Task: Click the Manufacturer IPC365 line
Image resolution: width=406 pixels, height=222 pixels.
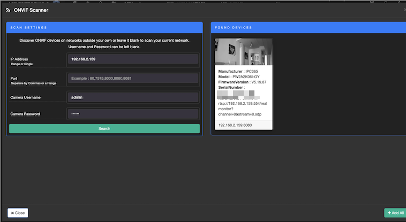Action: (238, 71)
